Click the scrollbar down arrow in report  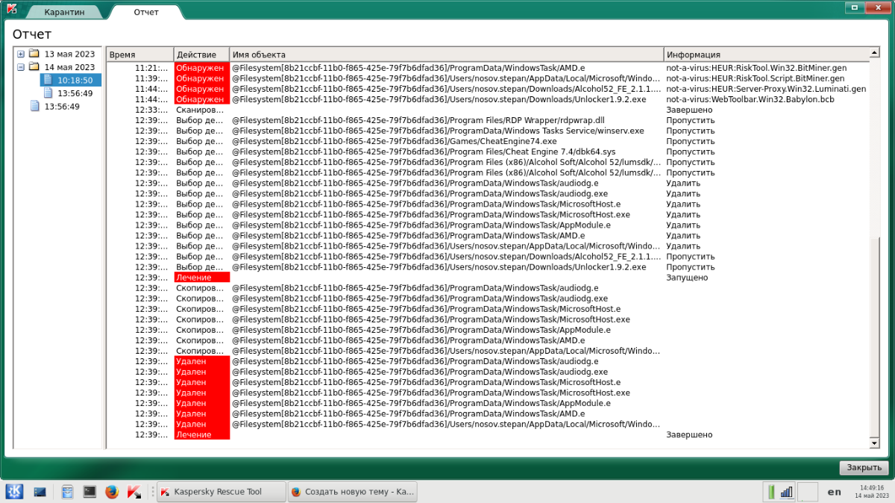point(876,443)
